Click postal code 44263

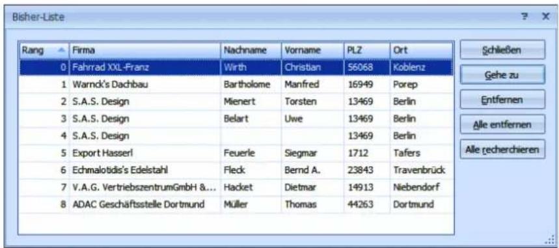pyautogui.click(x=367, y=204)
